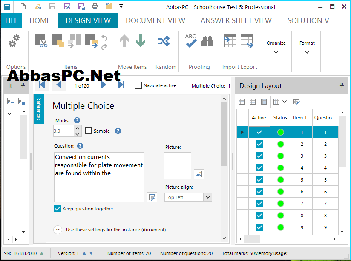Click the New document icon in quick access toolbar
The width and height of the screenshot is (351, 261).
(23, 6)
